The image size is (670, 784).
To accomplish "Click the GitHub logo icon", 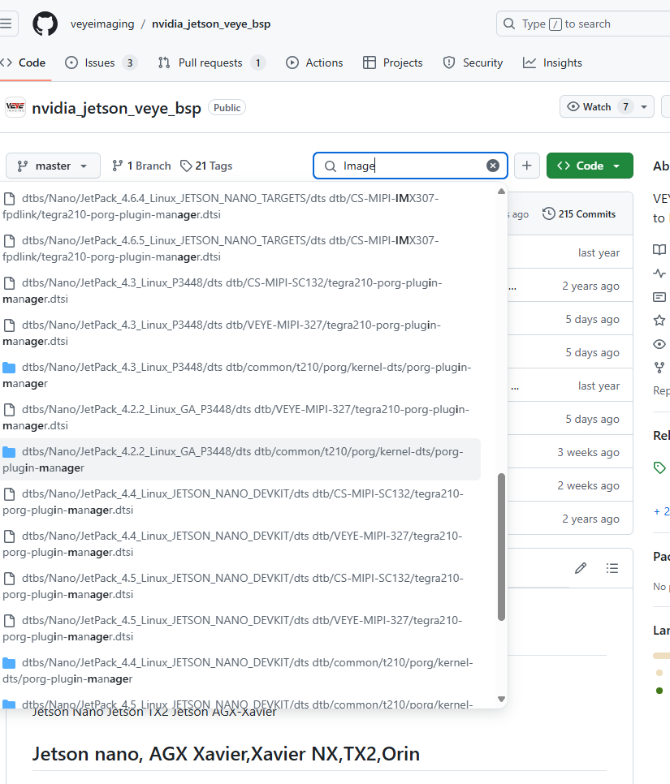I will 45,24.
